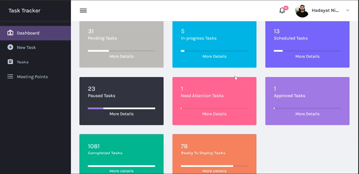Click the Need Attention Tasks label
The image size is (359, 174).
202,96
